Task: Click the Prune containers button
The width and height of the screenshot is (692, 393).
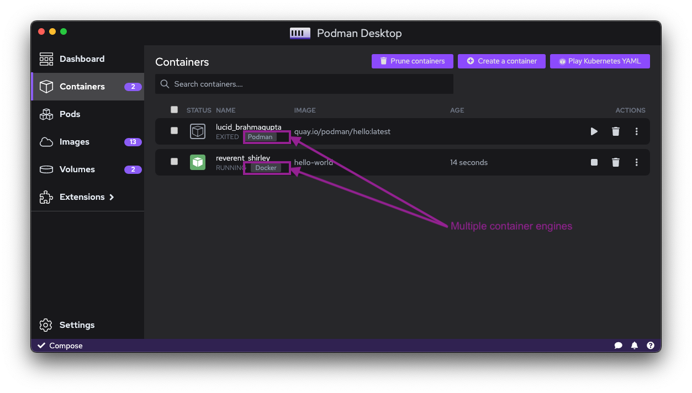Action: tap(412, 61)
